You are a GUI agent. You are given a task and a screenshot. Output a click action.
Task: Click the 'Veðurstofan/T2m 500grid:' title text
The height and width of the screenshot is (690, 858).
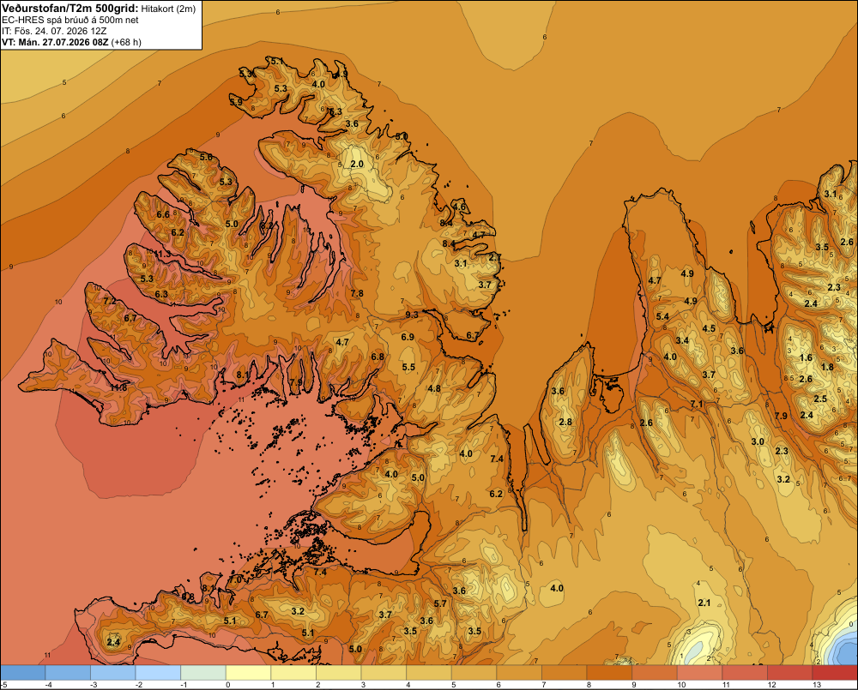coord(70,8)
